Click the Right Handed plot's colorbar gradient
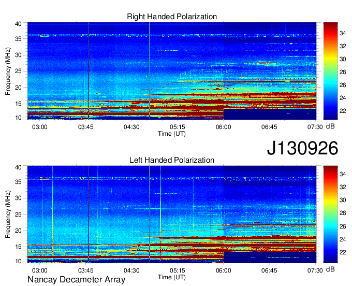This screenshot has width=352, height=286. coord(330,71)
